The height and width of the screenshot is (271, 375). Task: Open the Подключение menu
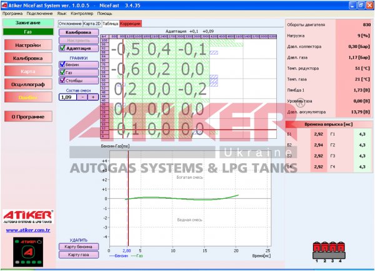tap(40, 14)
